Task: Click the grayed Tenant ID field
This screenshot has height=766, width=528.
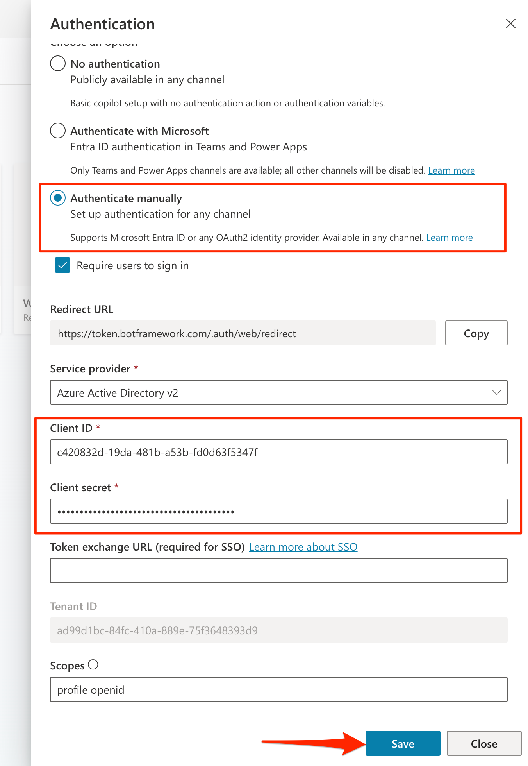Action: 278,630
